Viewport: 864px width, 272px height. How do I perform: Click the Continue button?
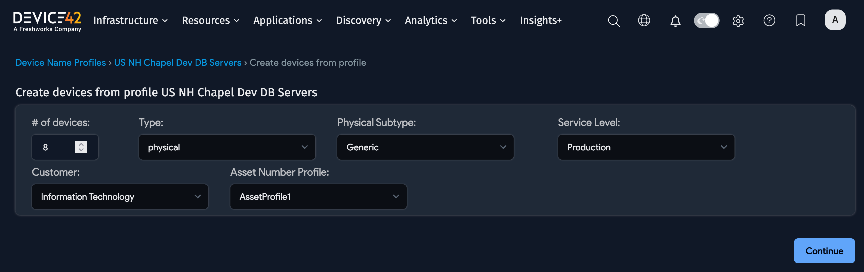pyautogui.click(x=825, y=251)
